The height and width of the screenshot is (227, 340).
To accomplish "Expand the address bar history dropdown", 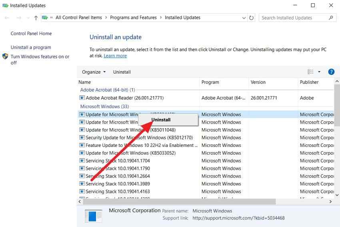I will (244, 18).
